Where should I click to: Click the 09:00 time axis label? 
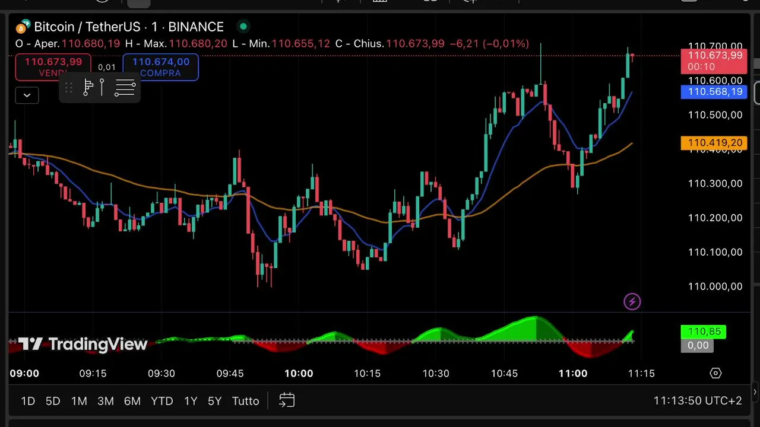tap(24, 374)
